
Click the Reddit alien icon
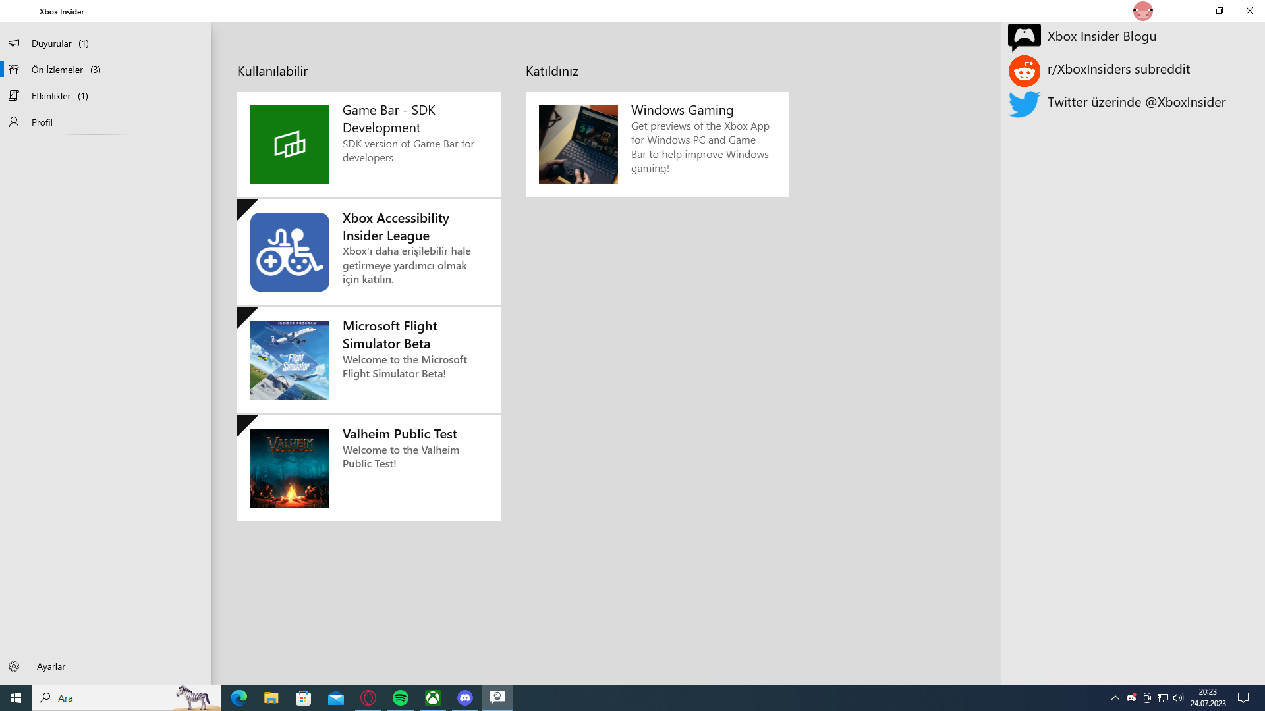(x=1024, y=70)
